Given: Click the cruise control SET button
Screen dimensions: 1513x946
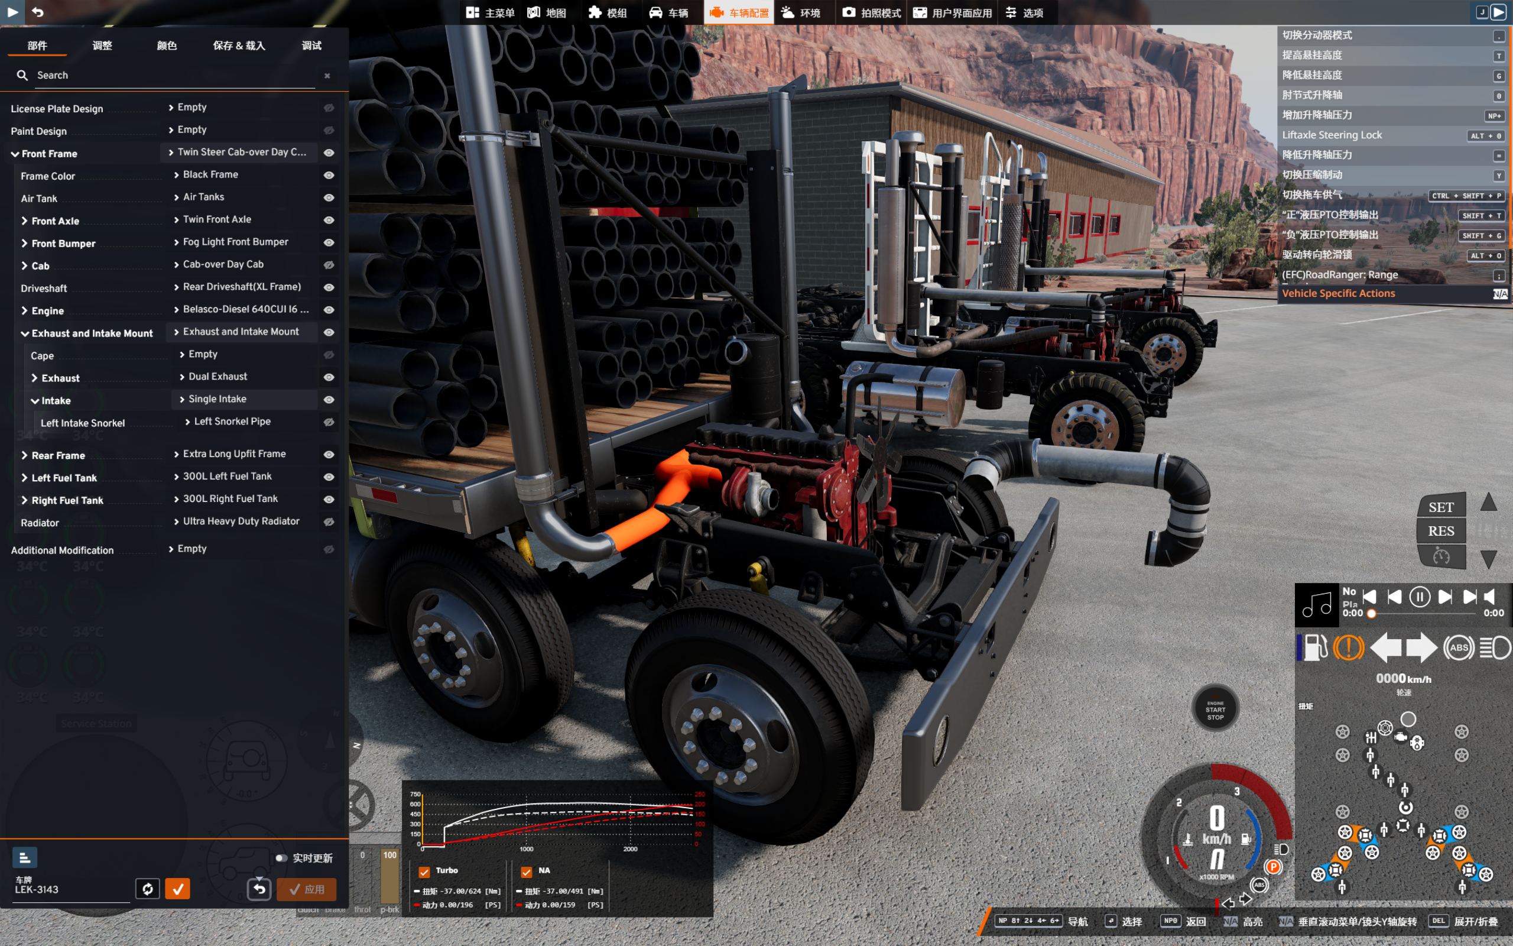Looking at the screenshot, I should click(1440, 507).
